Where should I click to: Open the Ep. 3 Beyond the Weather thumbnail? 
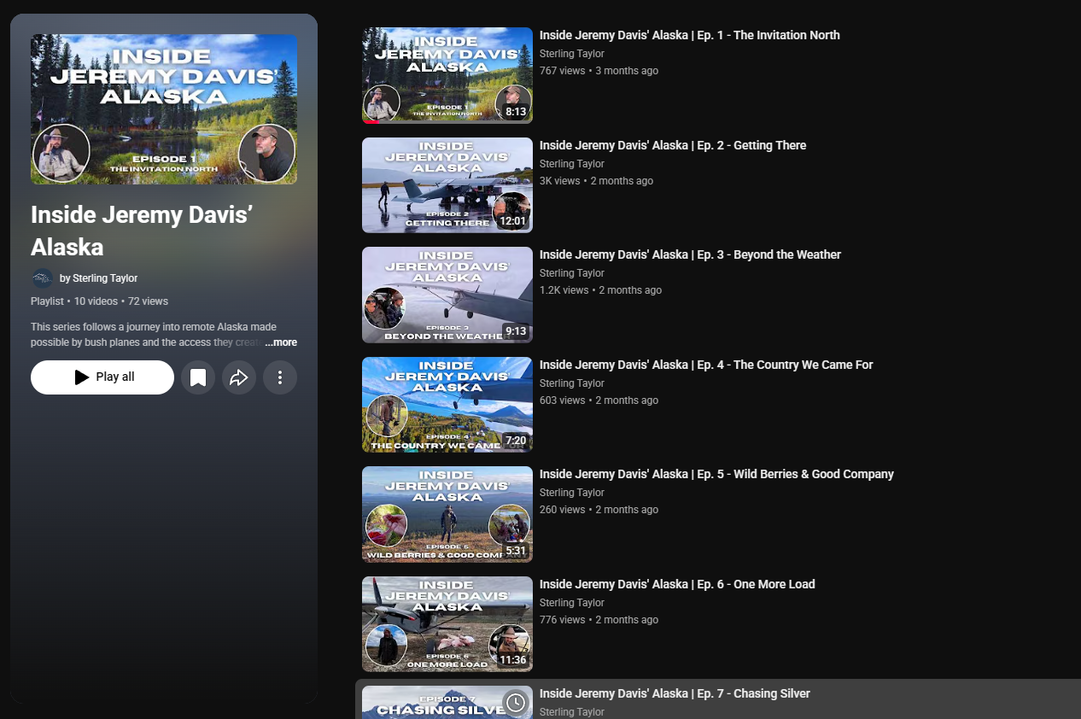click(447, 295)
